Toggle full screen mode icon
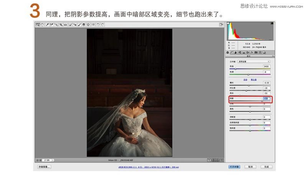Viewport: 307px width, 177px height. (x=221, y=25)
